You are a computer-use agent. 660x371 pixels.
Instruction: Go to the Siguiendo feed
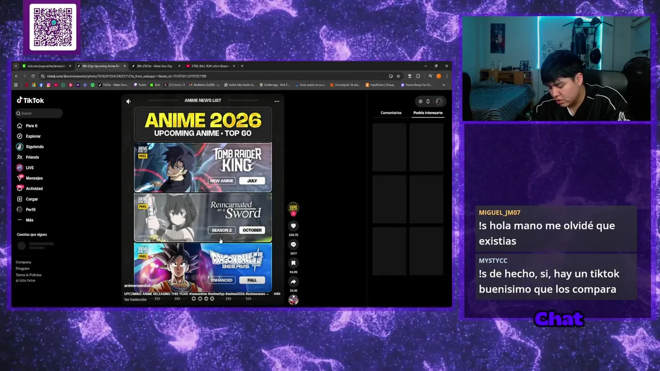tap(30, 147)
